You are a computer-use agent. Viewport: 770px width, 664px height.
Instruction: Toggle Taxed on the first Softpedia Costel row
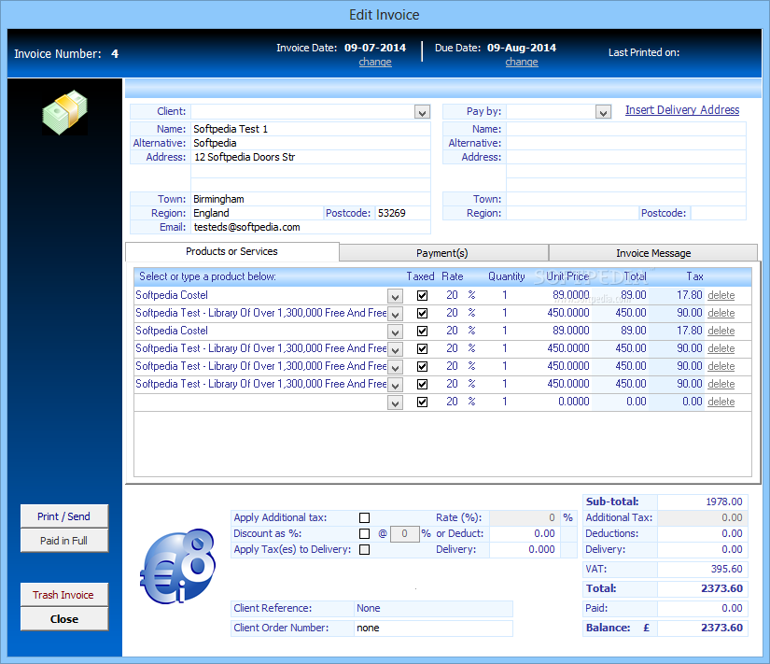(422, 295)
